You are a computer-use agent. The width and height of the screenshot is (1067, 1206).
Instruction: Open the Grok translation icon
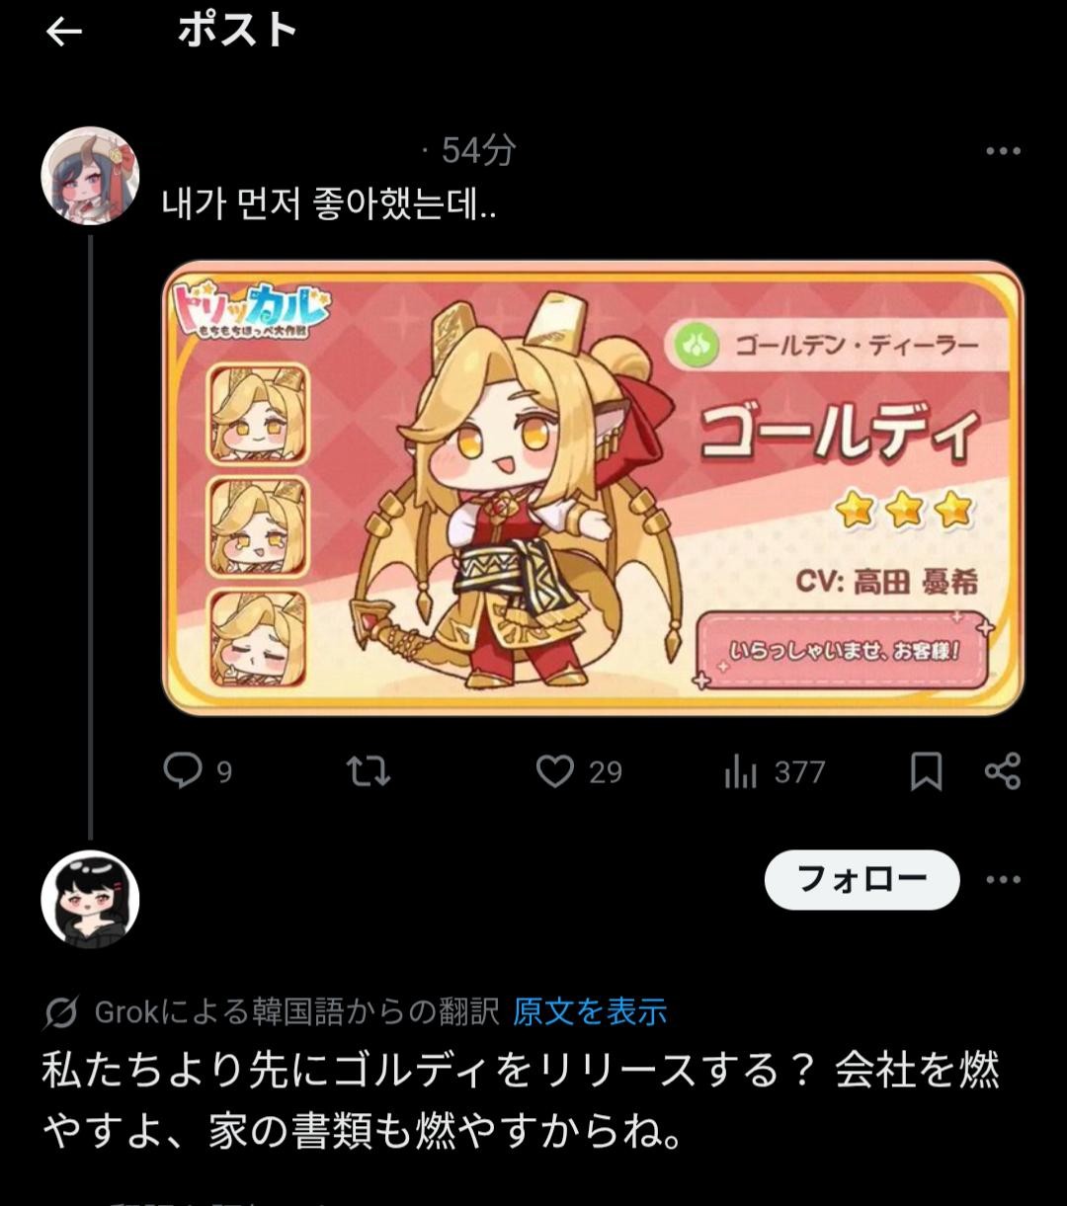click(61, 1012)
